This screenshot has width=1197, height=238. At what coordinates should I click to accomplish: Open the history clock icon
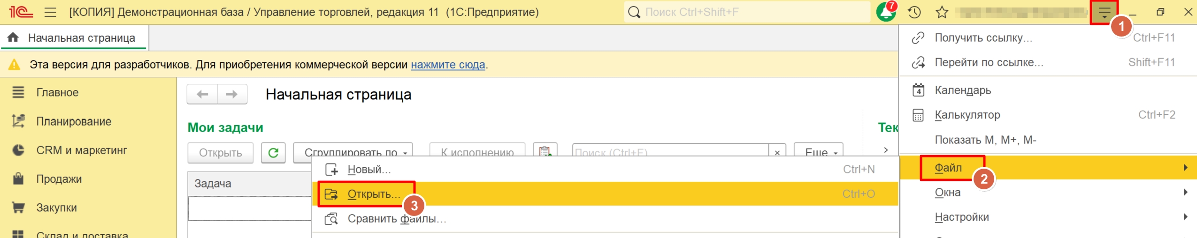coord(914,12)
